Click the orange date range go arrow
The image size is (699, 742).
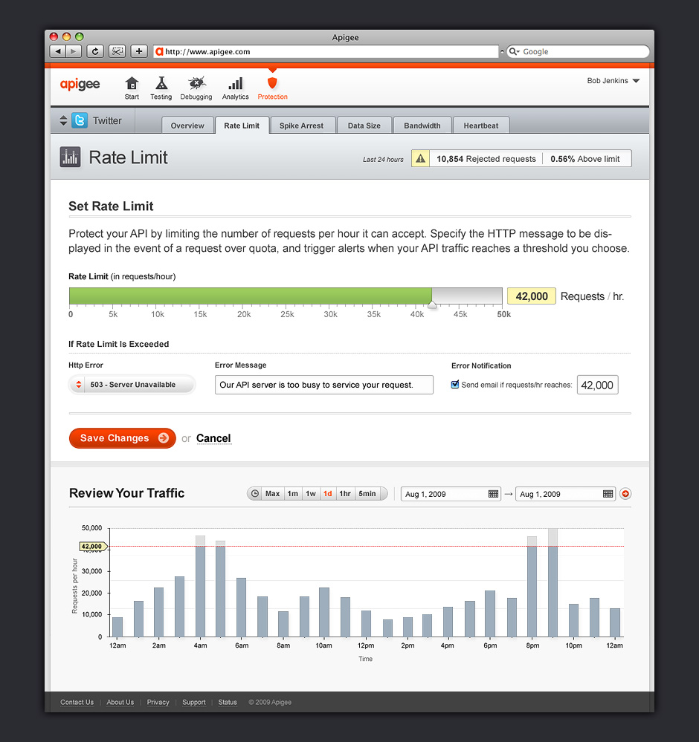(625, 494)
